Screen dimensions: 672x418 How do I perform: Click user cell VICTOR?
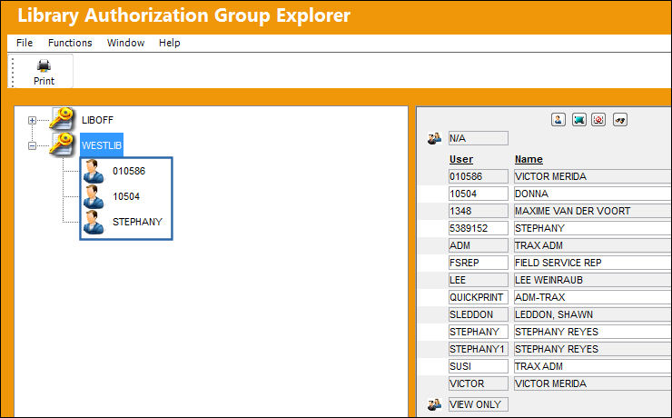479,383
